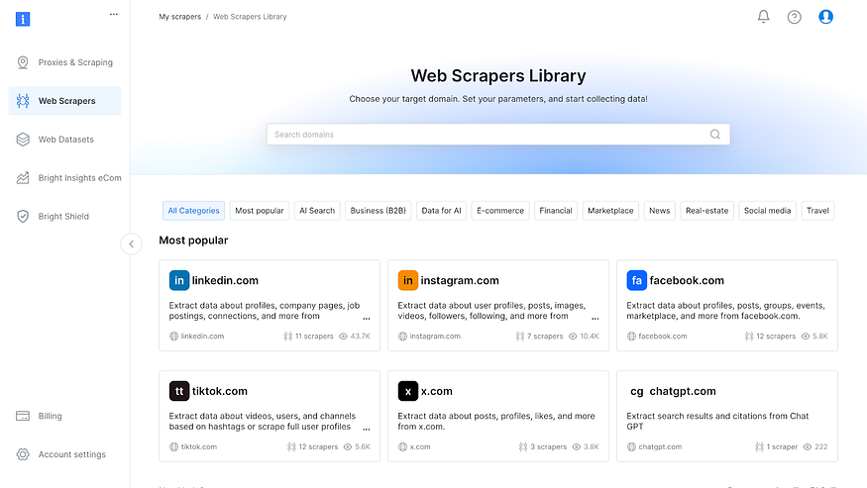Open notifications bell
Screen dimensions: 867x488
[x=763, y=17]
